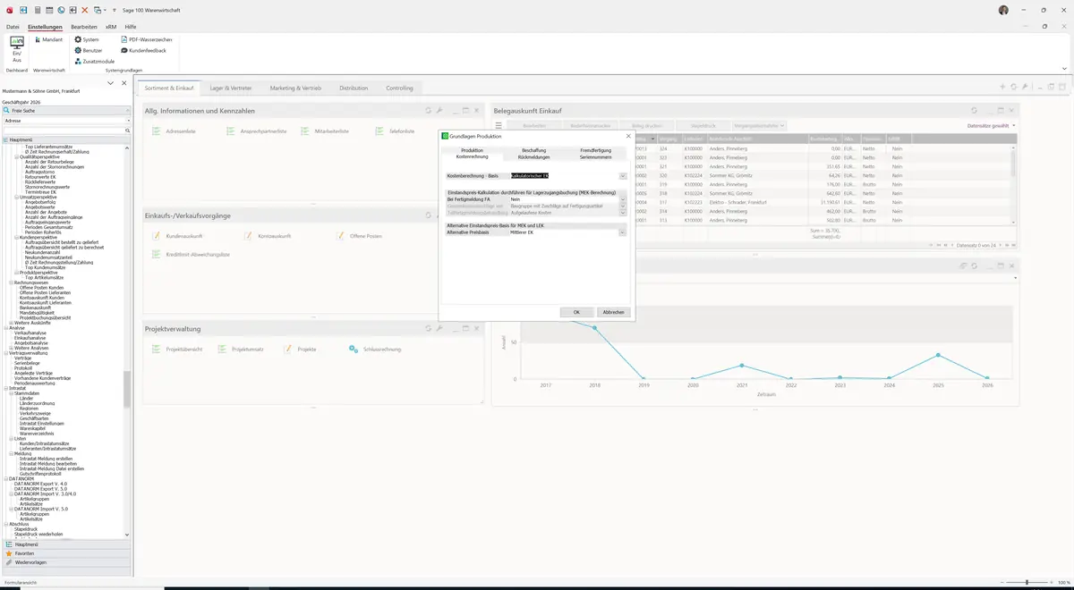Collapse the Qualitätsperspektive tree node
The width and height of the screenshot is (1074, 590).
click(x=18, y=156)
